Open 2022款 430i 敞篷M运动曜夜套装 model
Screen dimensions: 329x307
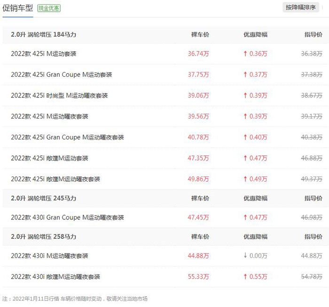[55, 276]
